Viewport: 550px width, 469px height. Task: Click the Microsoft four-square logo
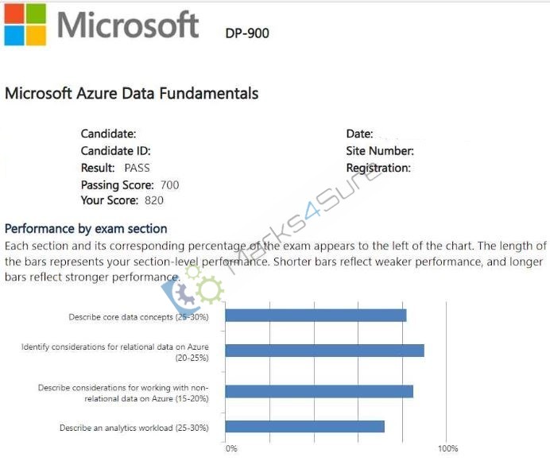pos(25,25)
